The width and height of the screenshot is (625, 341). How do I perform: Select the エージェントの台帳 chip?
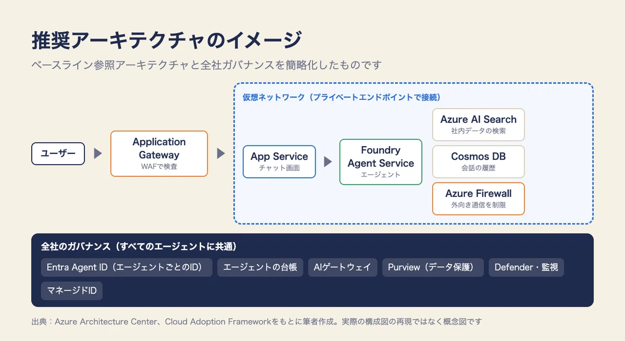tap(260, 267)
